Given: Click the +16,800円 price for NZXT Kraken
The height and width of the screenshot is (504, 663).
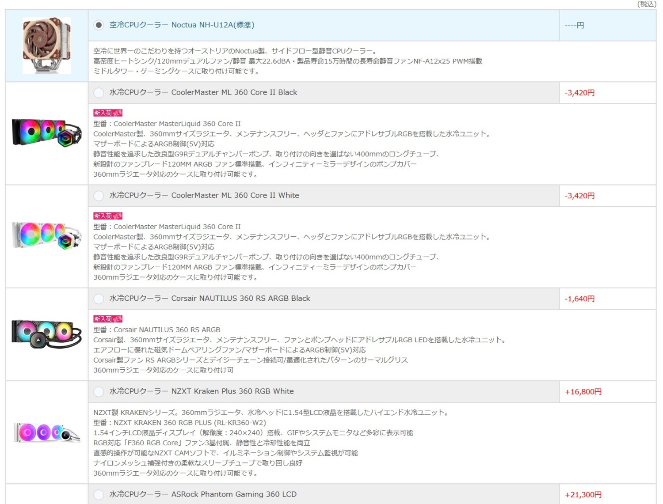Looking at the screenshot, I should pos(583,392).
